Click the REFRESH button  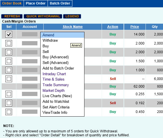12,16
